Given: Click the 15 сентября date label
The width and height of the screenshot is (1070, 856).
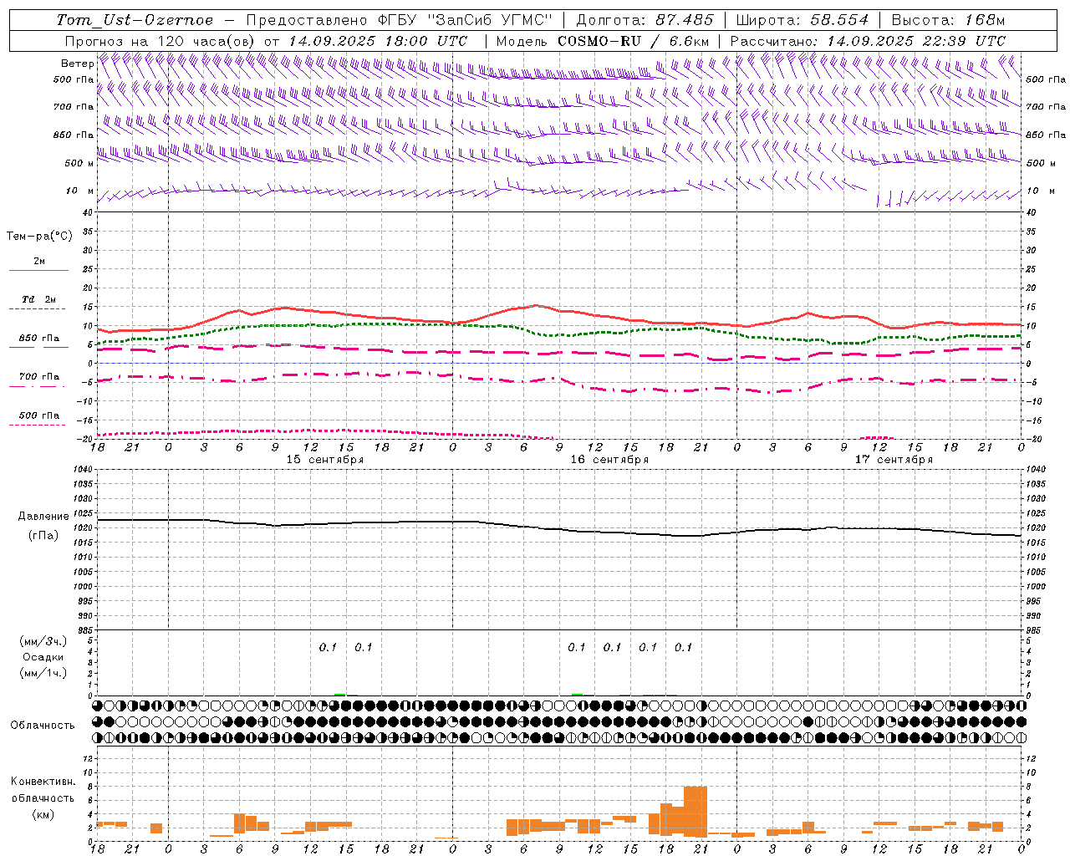Looking at the screenshot, I should pos(325,460).
